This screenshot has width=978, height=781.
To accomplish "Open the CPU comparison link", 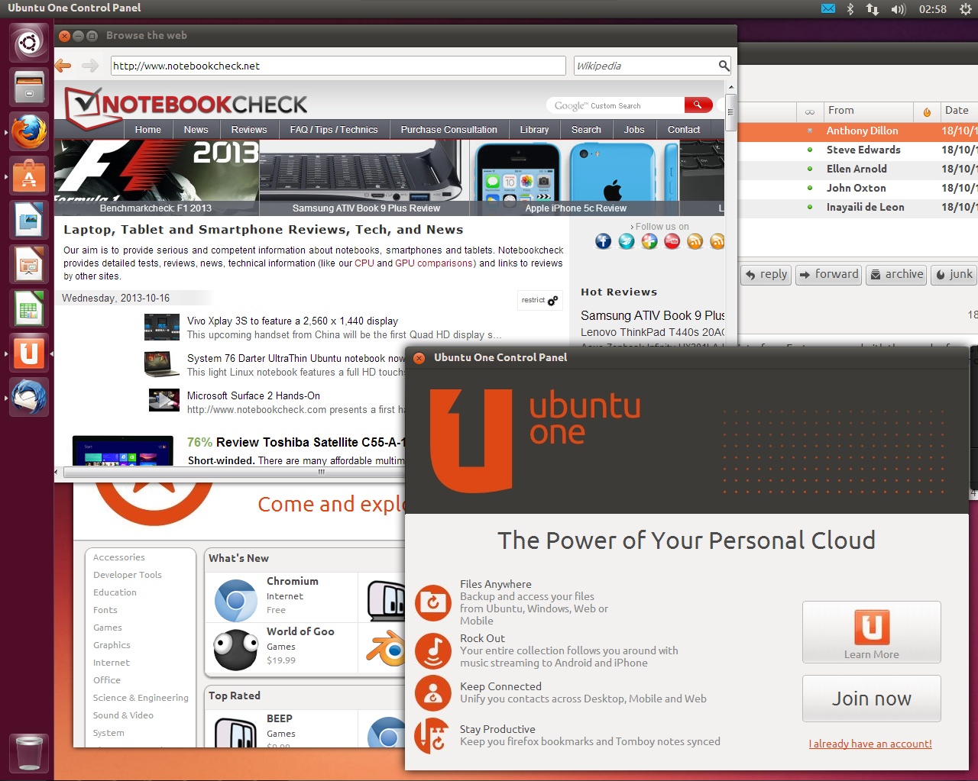I will click(364, 263).
